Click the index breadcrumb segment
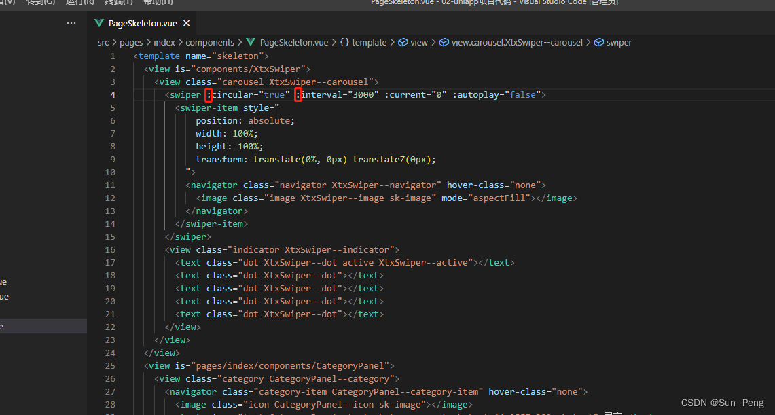 pos(164,43)
